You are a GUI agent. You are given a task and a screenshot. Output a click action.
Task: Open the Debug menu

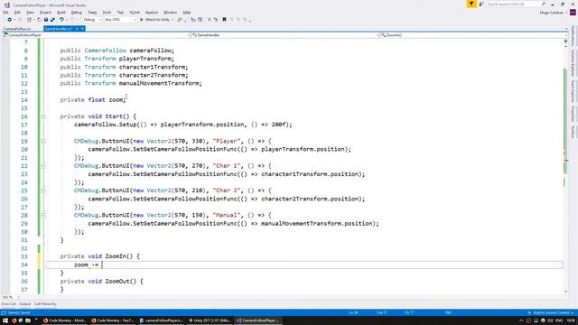pos(76,13)
